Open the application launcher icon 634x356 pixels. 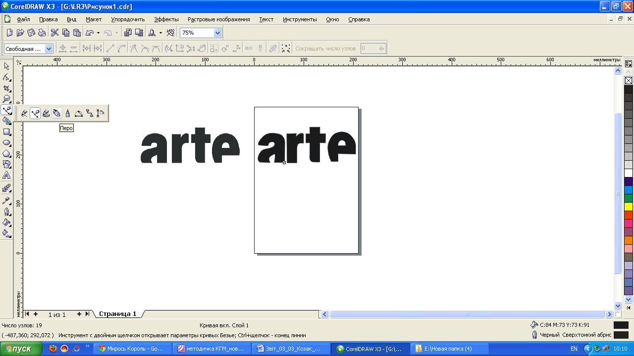click(152, 33)
